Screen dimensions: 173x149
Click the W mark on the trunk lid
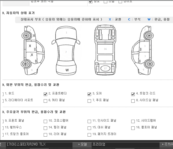click(x=67, y=70)
